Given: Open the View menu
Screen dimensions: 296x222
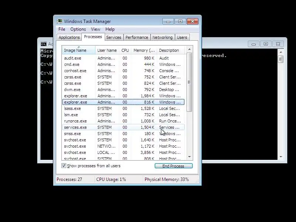Looking at the screenshot, I should 95,29.
